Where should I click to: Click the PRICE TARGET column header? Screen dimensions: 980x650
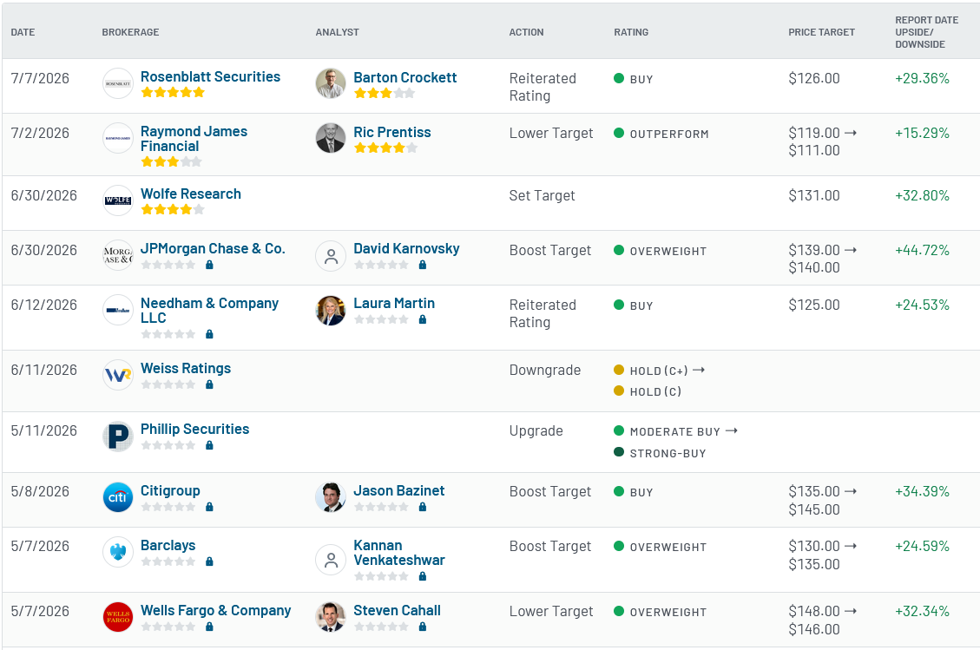point(821,32)
